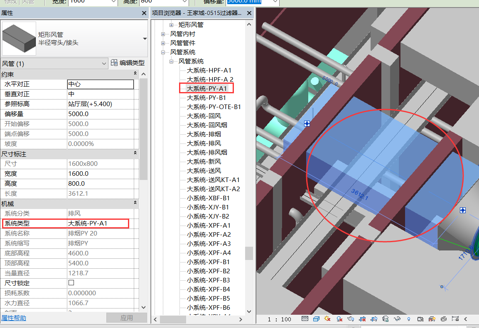Collapse the 机械 properties group

click(x=135, y=203)
